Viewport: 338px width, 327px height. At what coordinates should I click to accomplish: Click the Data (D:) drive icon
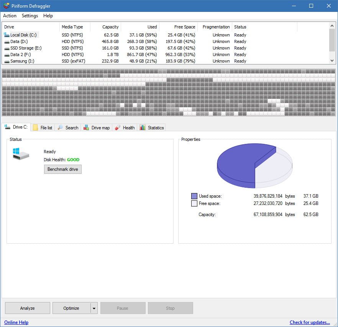point(7,42)
